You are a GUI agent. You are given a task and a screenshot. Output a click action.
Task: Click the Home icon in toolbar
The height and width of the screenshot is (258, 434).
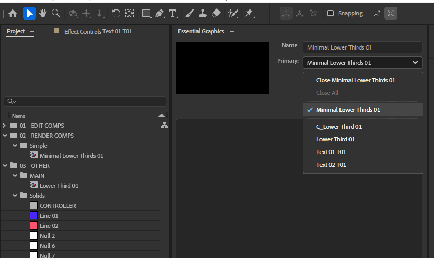point(13,13)
